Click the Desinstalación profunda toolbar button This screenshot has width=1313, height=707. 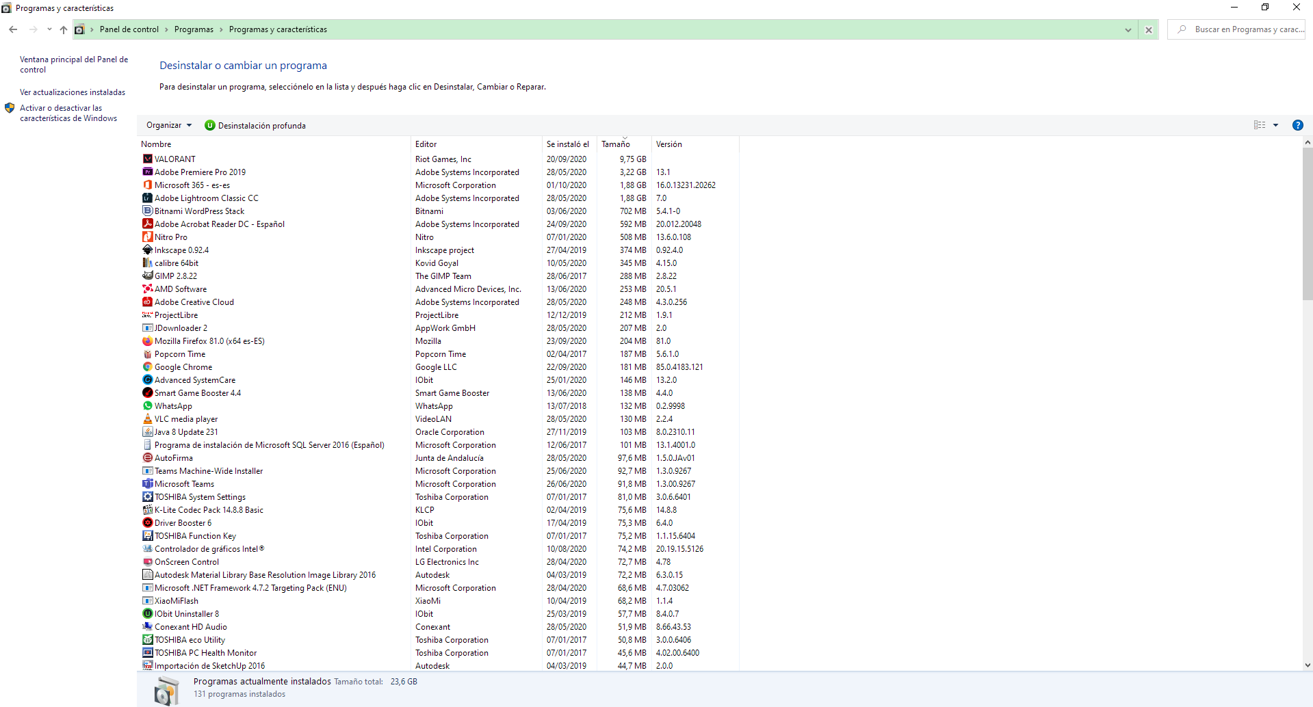(x=255, y=125)
